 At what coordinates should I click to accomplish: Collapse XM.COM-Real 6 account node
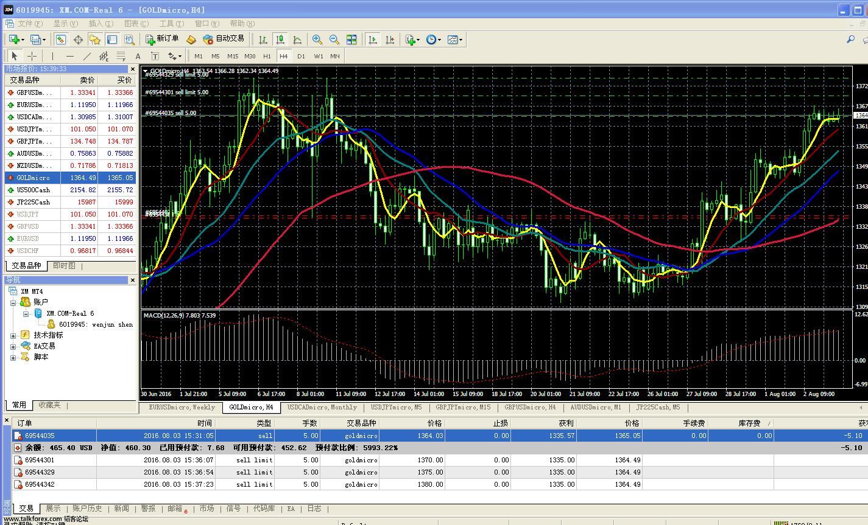click(26, 314)
